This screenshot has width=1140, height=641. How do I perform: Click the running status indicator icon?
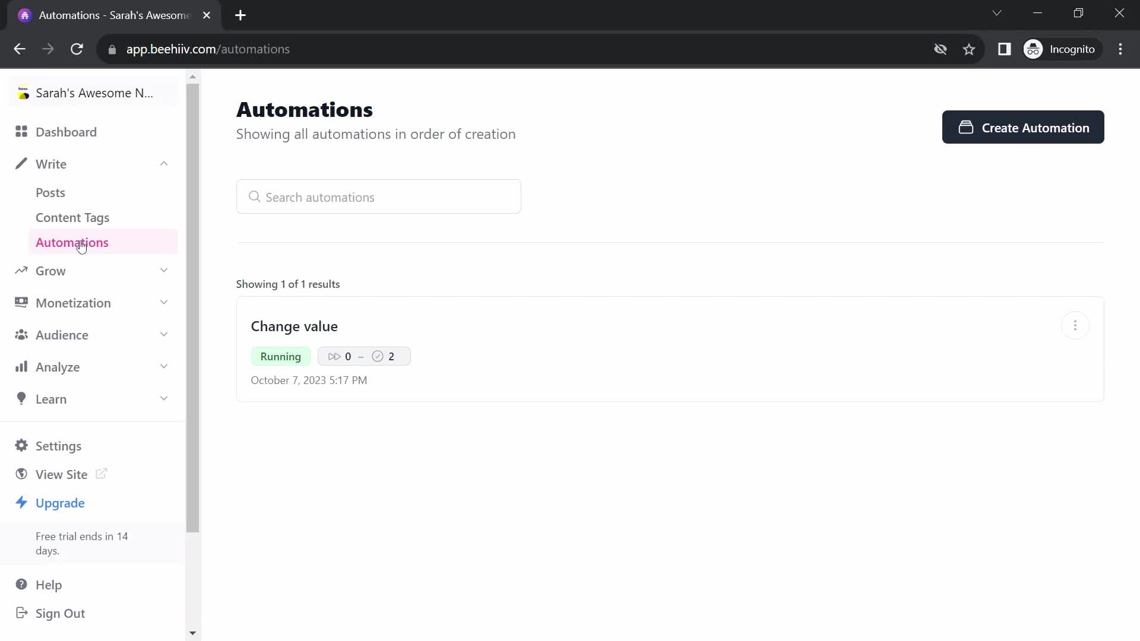pyautogui.click(x=280, y=357)
